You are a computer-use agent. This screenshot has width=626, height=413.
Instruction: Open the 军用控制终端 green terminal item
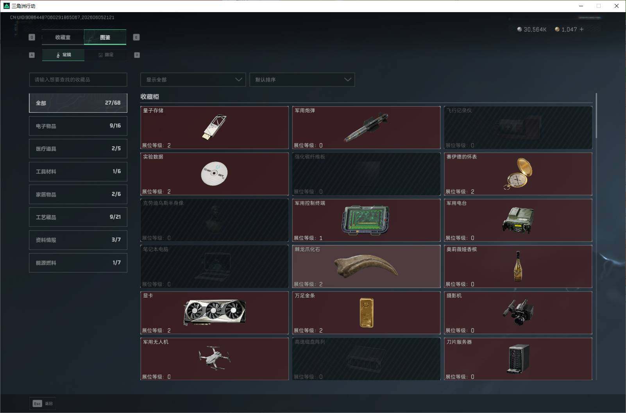point(366,220)
